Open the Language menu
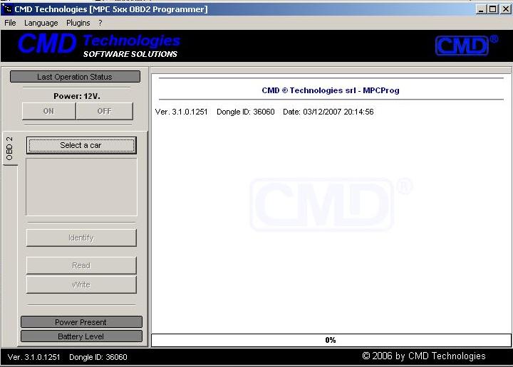 41,23
